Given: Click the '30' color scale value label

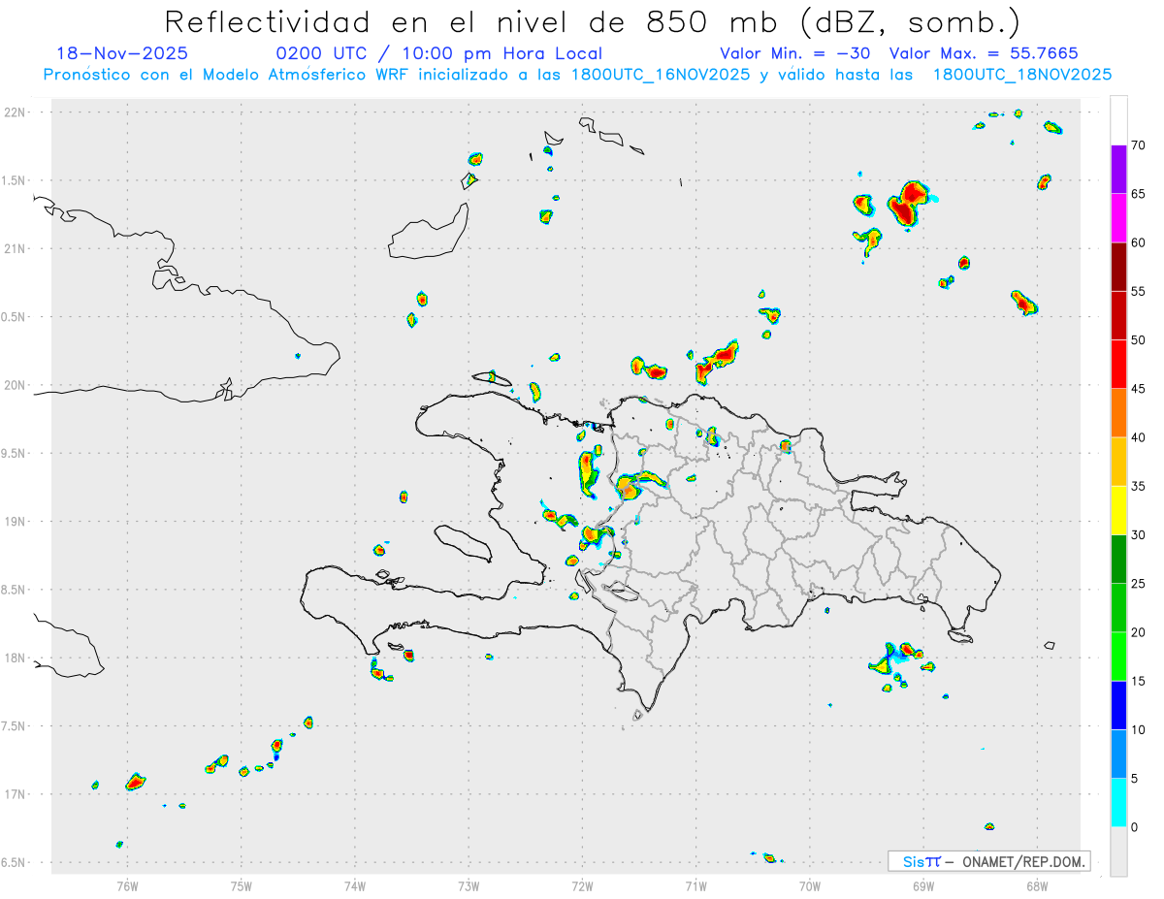Looking at the screenshot, I should pos(1139,534).
